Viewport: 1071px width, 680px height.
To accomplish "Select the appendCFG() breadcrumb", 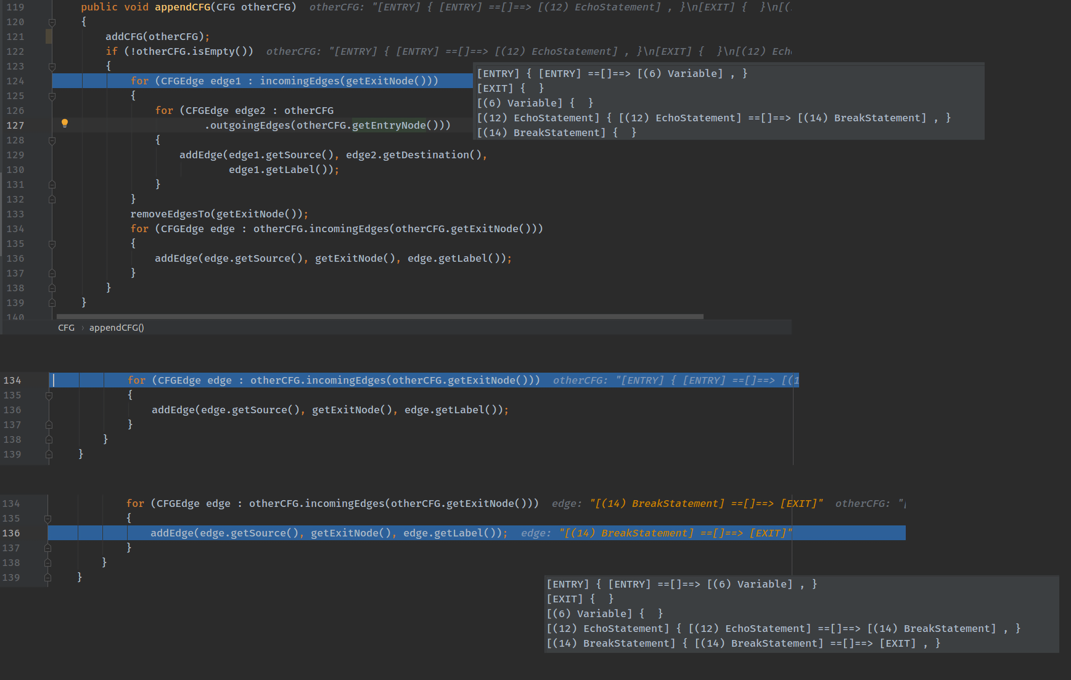I will point(117,328).
